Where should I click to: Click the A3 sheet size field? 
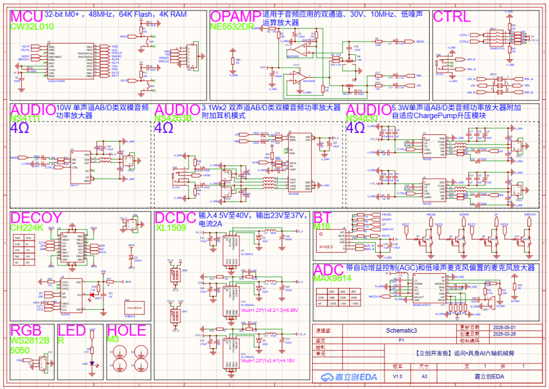point(424,377)
